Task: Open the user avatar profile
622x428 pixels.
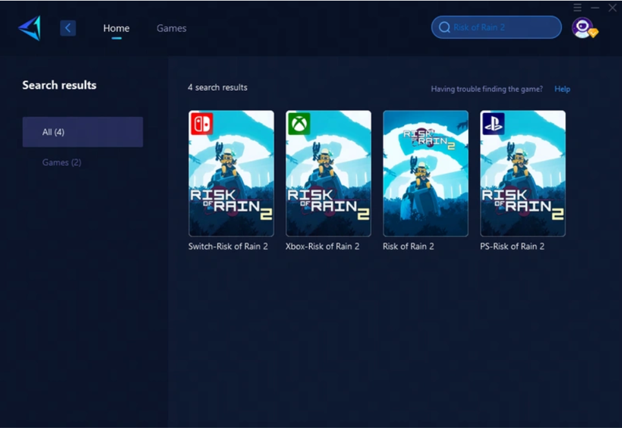Action: click(x=584, y=28)
